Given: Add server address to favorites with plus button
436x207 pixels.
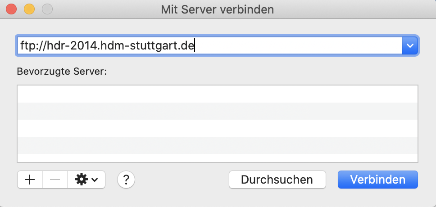Looking at the screenshot, I should 30,180.
